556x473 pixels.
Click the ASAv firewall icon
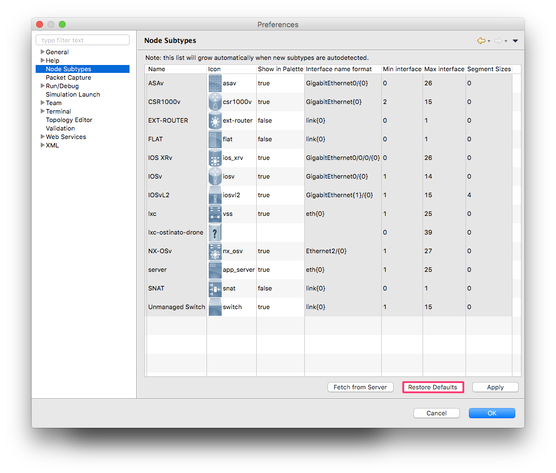click(x=215, y=83)
